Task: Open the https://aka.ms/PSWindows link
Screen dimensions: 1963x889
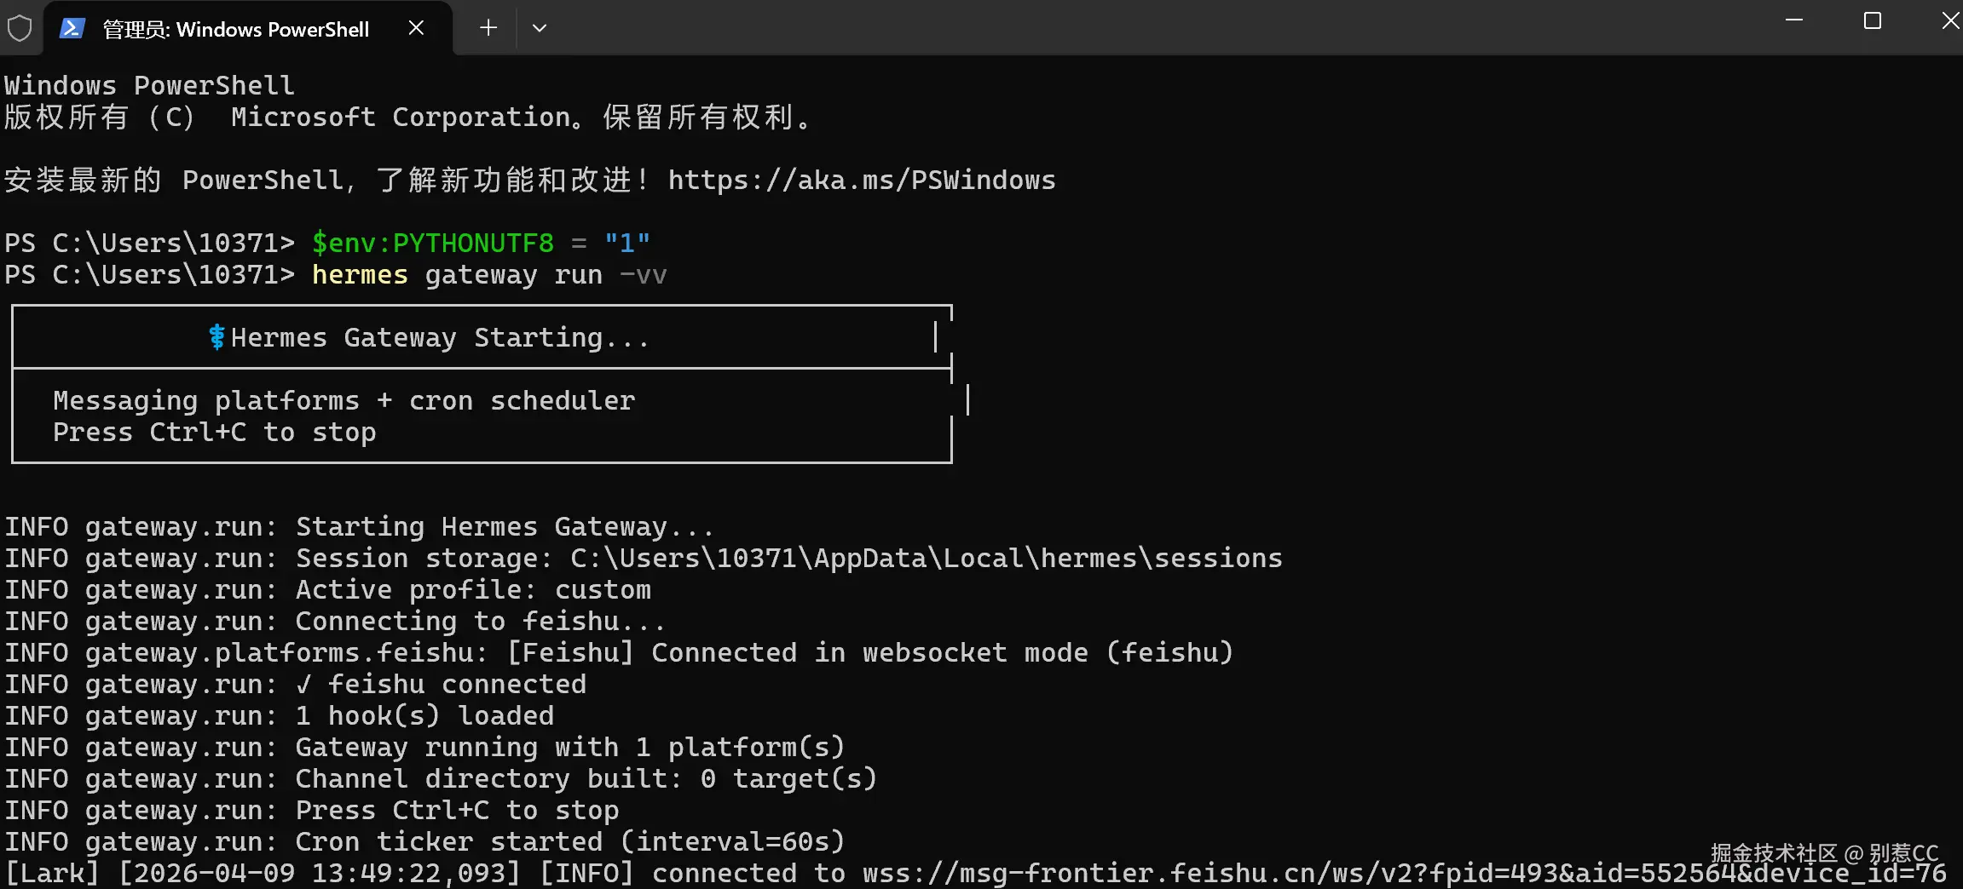Action: point(861,181)
